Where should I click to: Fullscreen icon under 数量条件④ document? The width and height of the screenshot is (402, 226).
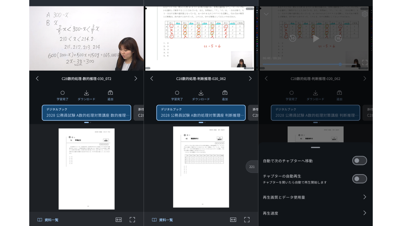pos(247,220)
